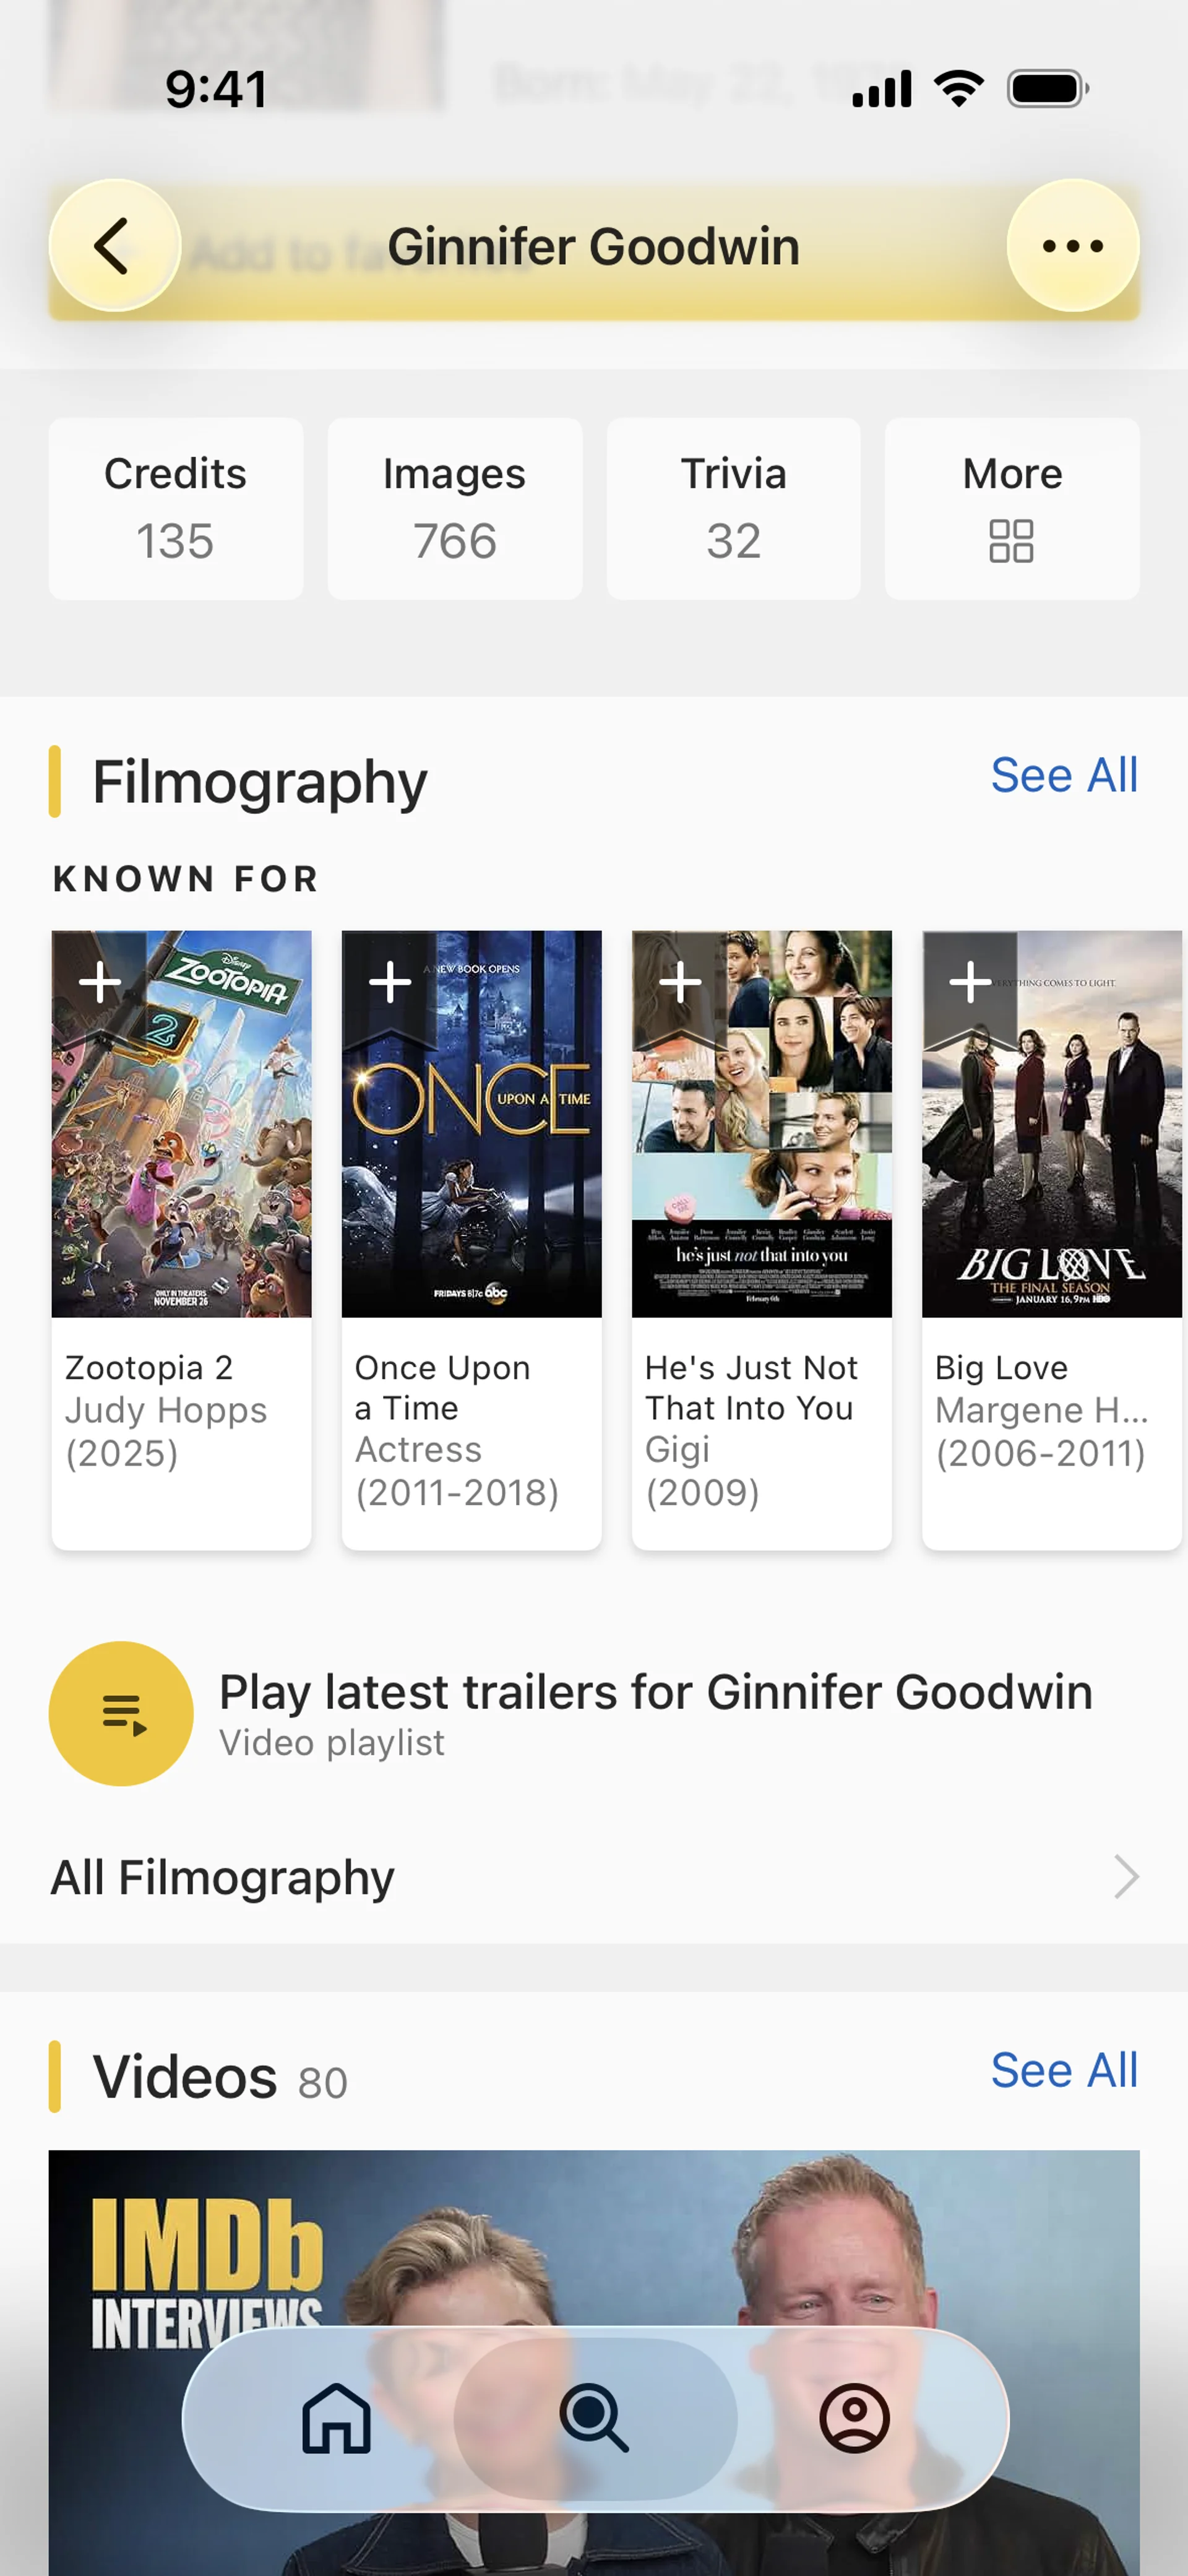See all Filmography entries
The width and height of the screenshot is (1188, 2576).
(1063, 775)
